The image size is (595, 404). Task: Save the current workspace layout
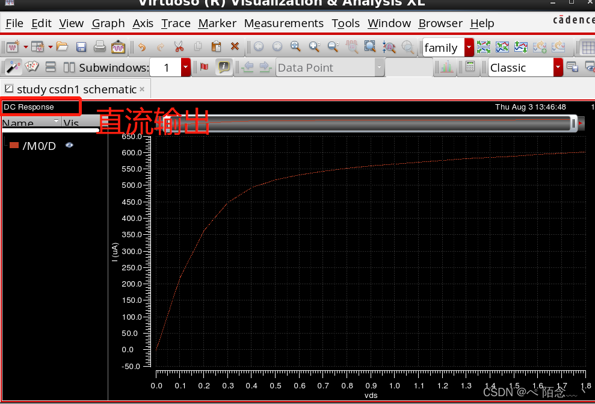(572, 67)
